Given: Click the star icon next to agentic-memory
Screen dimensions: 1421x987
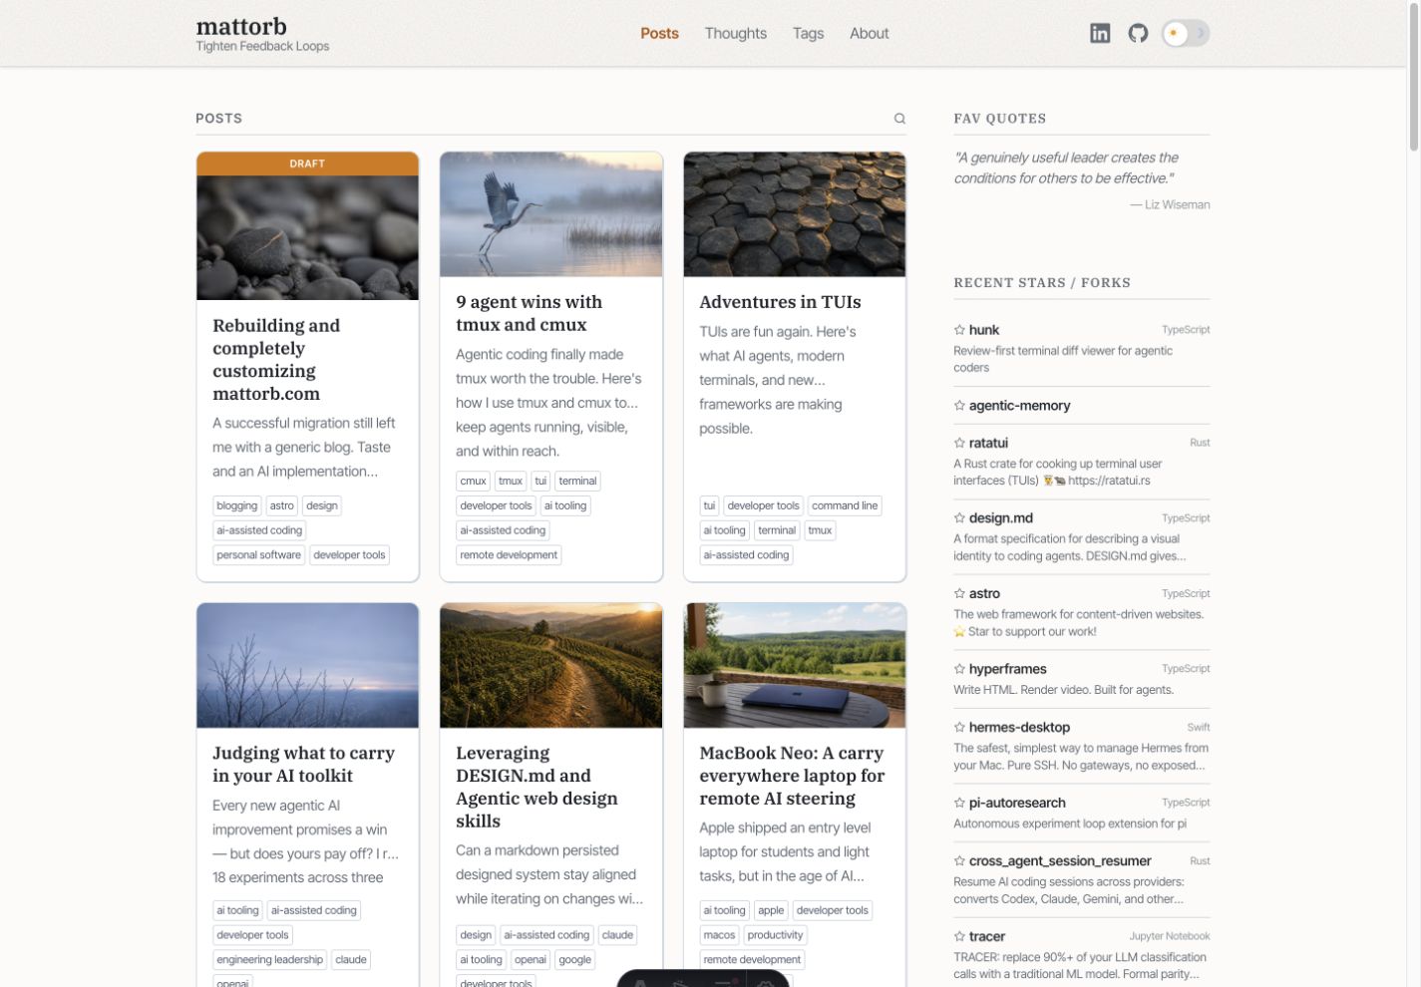Looking at the screenshot, I should (x=959, y=406).
